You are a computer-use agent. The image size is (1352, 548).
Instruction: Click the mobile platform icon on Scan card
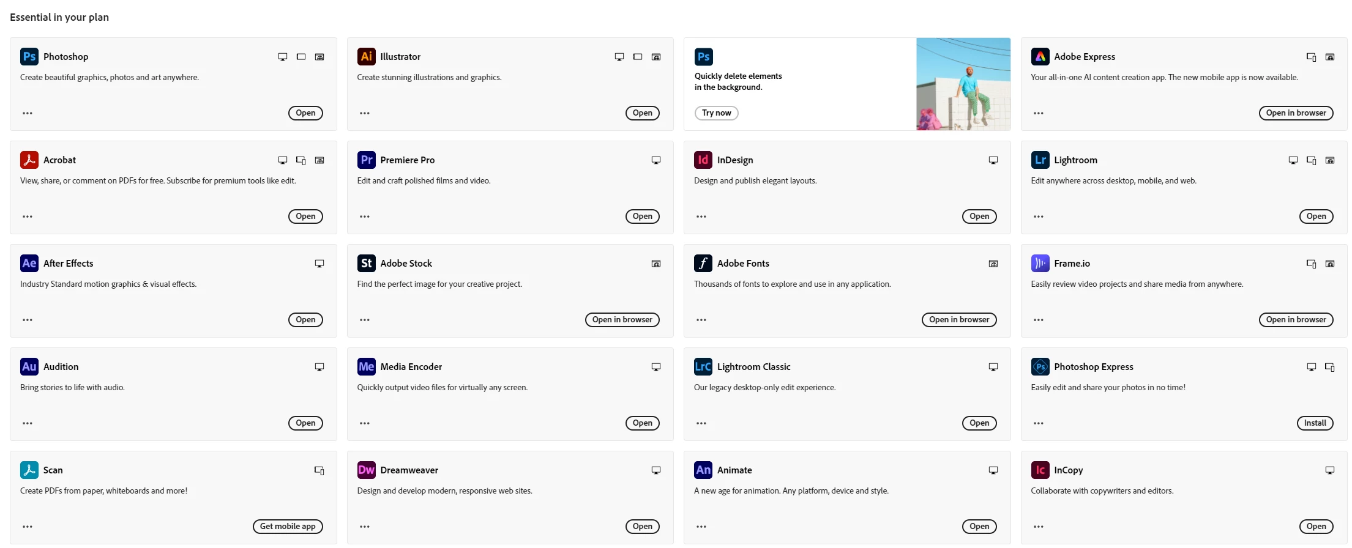pos(319,470)
